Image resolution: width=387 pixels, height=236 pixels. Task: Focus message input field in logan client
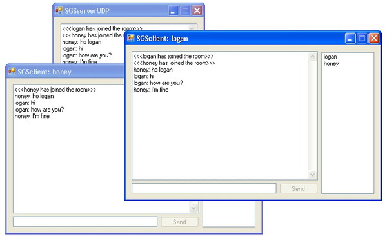click(x=204, y=188)
